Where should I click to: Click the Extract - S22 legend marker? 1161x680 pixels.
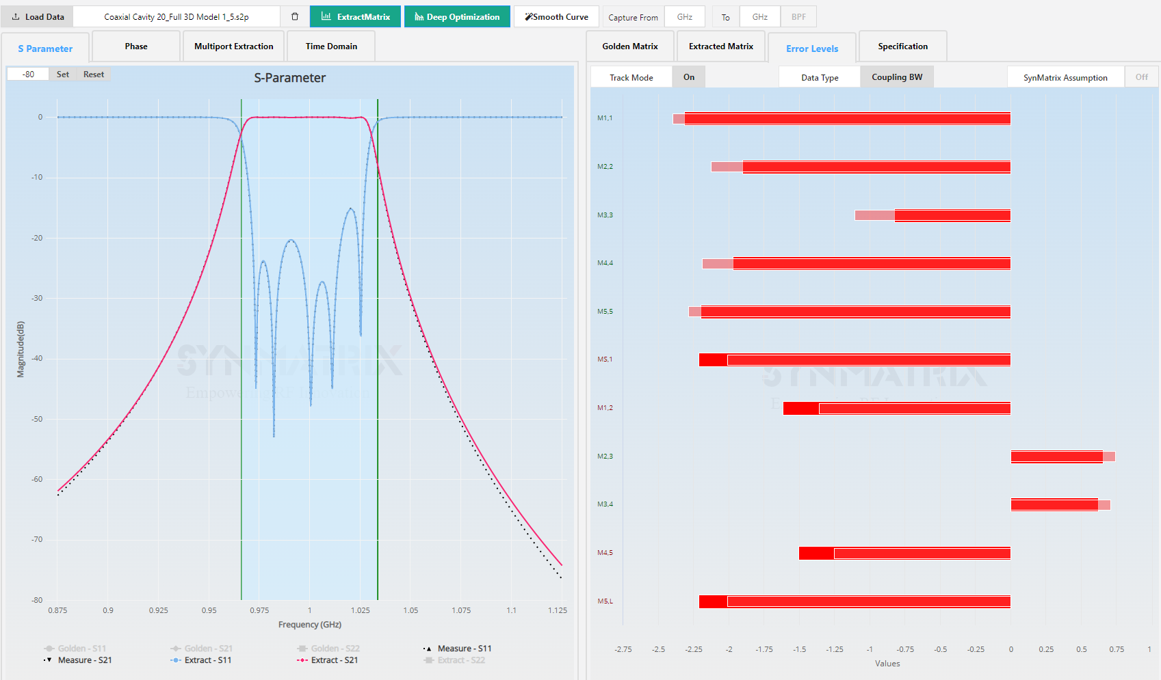(429, 660)
